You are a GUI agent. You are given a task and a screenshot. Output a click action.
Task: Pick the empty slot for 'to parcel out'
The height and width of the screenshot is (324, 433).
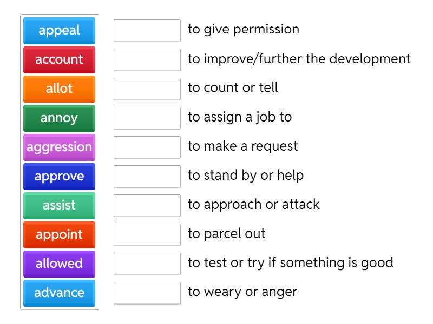point(147,235)
